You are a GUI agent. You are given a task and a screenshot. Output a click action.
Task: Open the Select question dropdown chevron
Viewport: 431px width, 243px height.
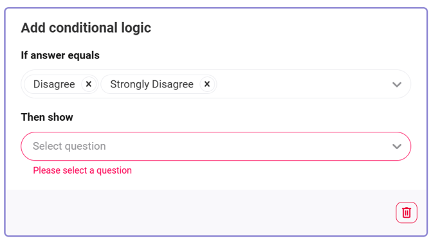pos(397,147)
